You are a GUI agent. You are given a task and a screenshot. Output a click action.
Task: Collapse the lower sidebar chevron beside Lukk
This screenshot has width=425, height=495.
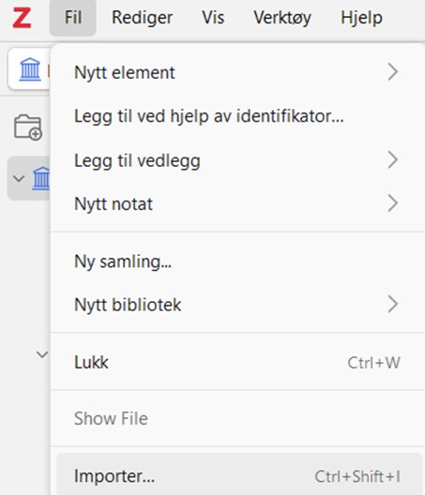41,354
